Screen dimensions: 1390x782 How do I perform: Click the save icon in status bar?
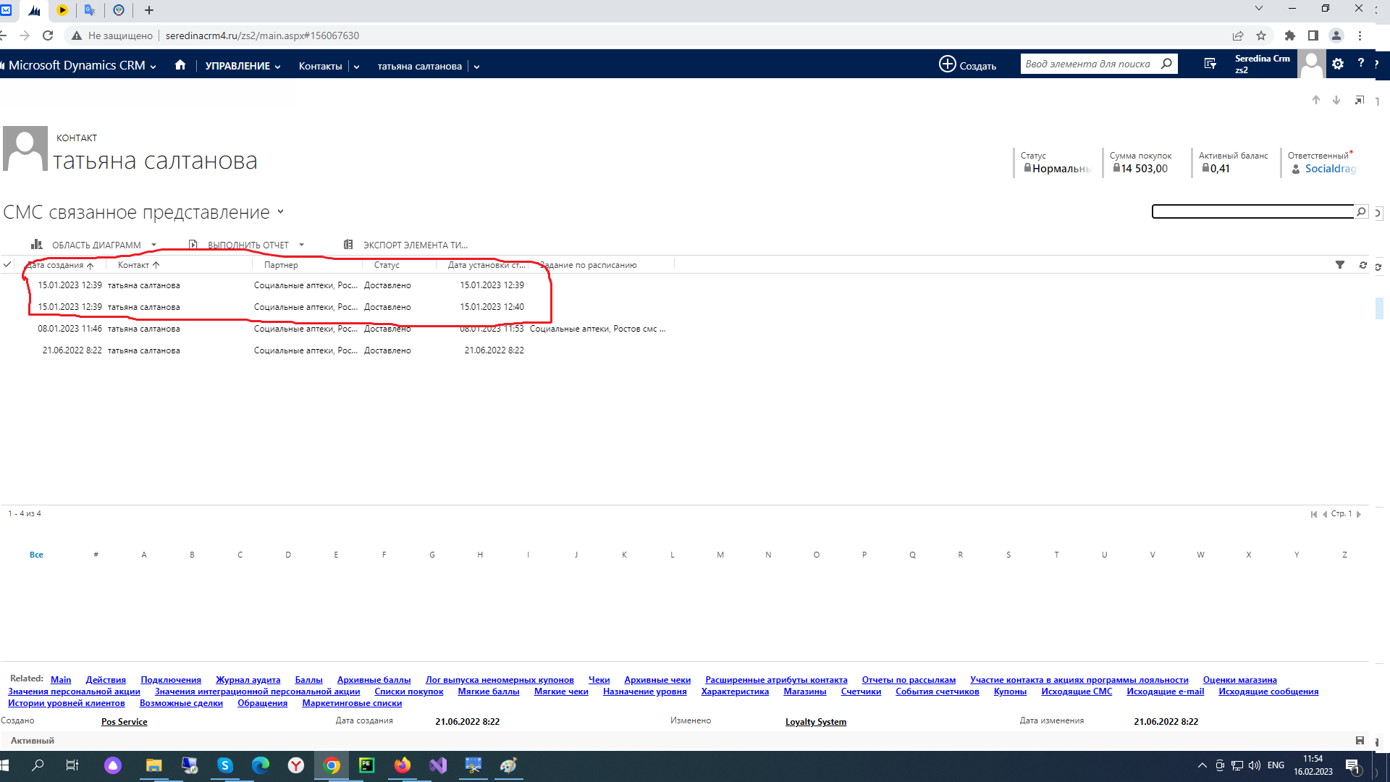1360,740
